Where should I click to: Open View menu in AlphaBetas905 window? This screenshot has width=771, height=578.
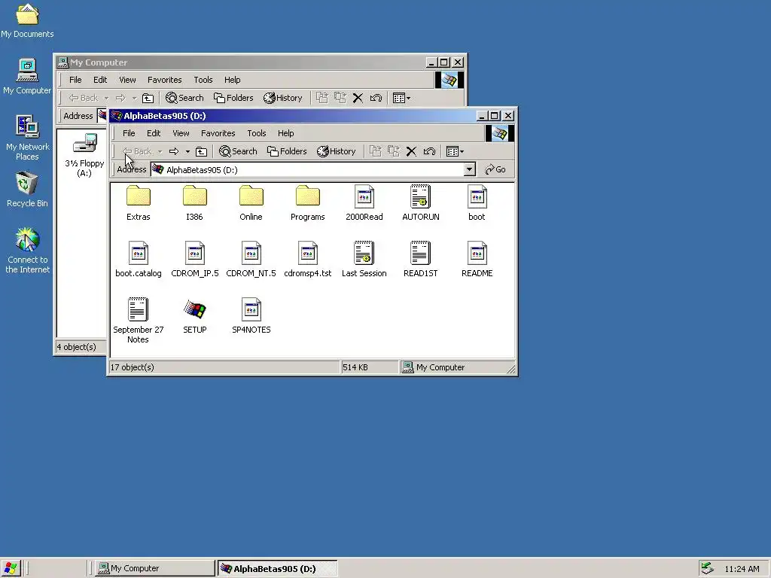click(181, 133)
